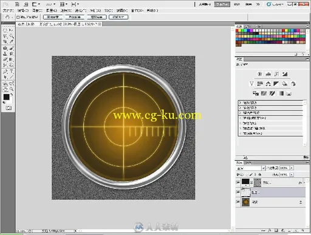Select the Pen tool
The height and width of the screenshot is (235, 311).
click(x=5, y=72)
